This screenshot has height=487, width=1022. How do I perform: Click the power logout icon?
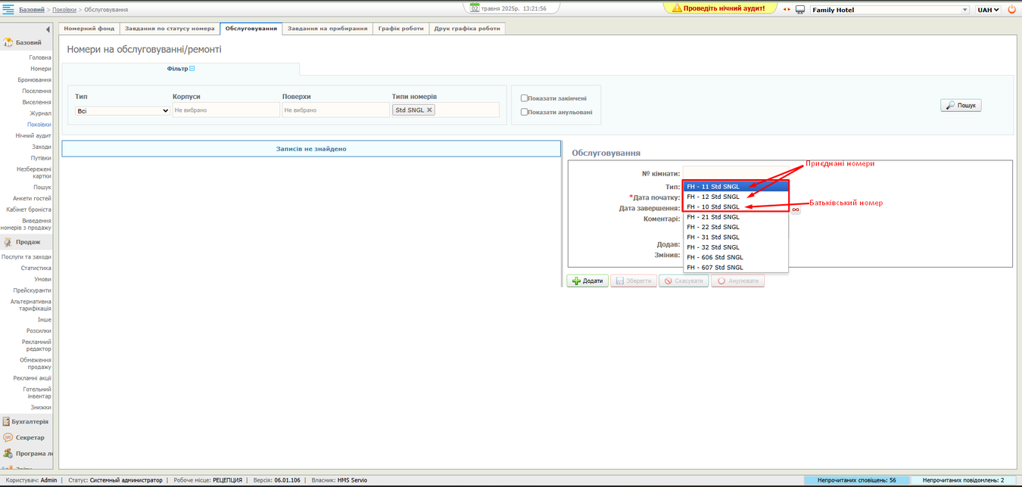1012,10
